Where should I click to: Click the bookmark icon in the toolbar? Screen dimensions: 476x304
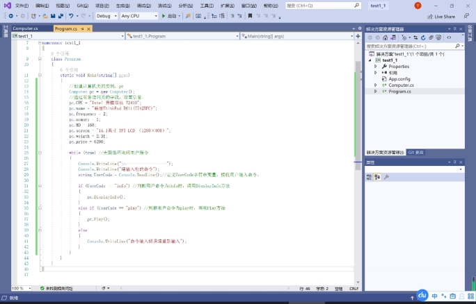(250, 16)
